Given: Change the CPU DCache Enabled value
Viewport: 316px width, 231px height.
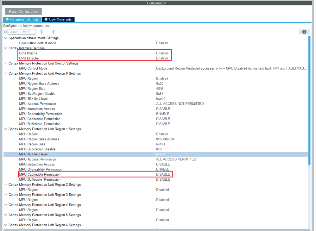Looking at the screenshot, I should click(x=162, y=58).
